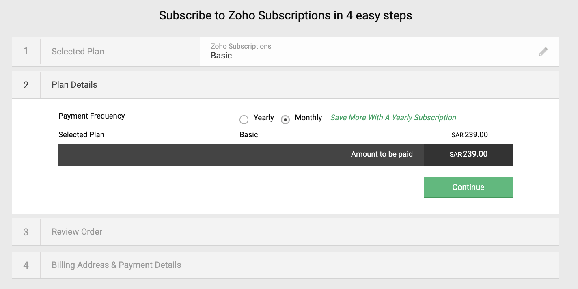578x289 pixels.
Task: Click the Payment Frequency label
Action: coord(91,116)
